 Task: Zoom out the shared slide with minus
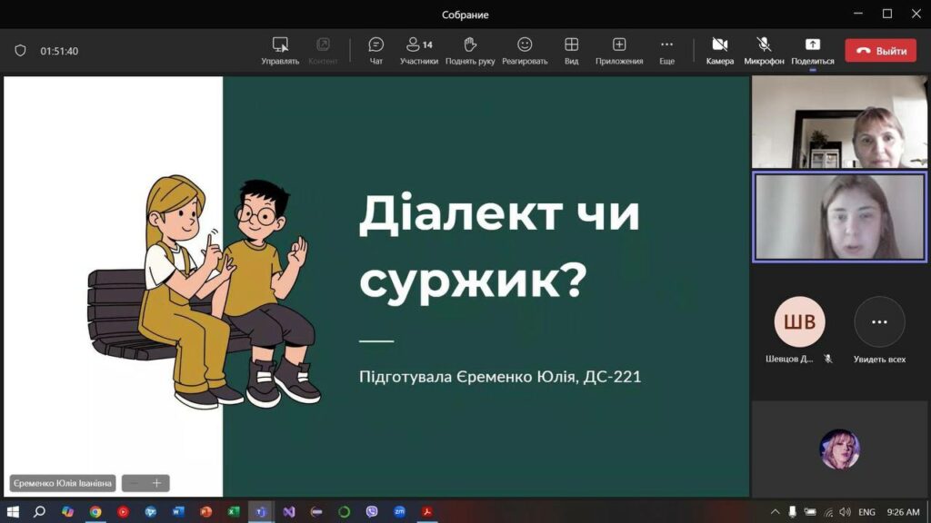(x=135, y=483)
